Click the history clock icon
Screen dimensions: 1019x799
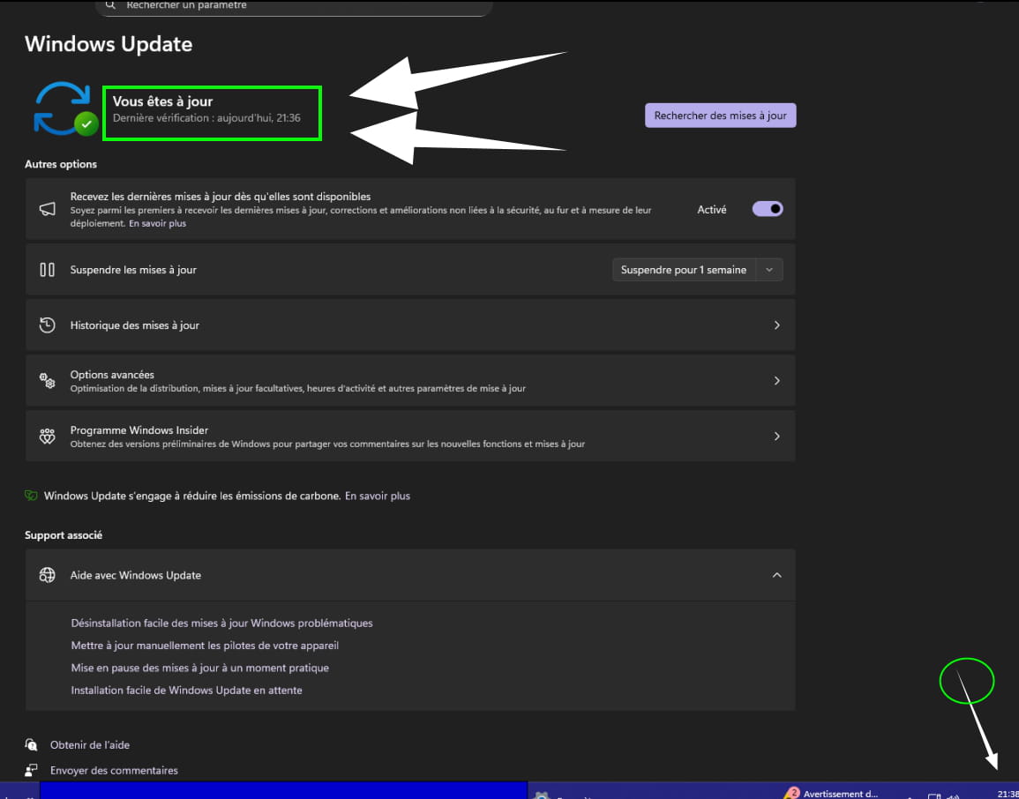click(48, 325)
